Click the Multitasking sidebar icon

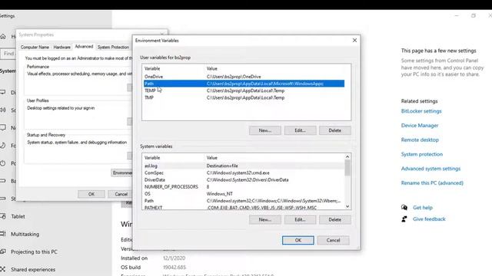coord(3,234)
